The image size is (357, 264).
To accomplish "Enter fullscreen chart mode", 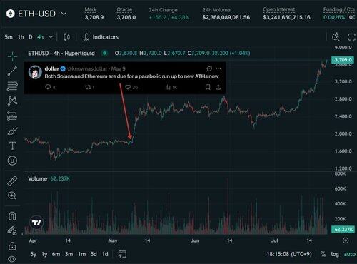I will point(351,37).
